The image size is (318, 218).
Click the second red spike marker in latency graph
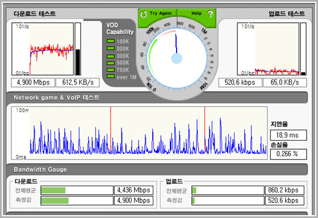pyautogui.click(x=204, y=130)
